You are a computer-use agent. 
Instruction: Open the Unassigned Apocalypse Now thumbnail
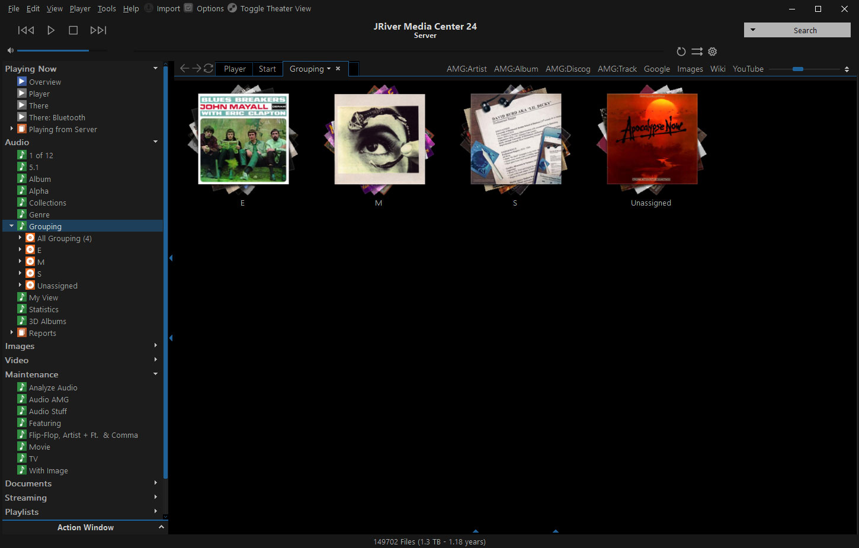[652, 139]
